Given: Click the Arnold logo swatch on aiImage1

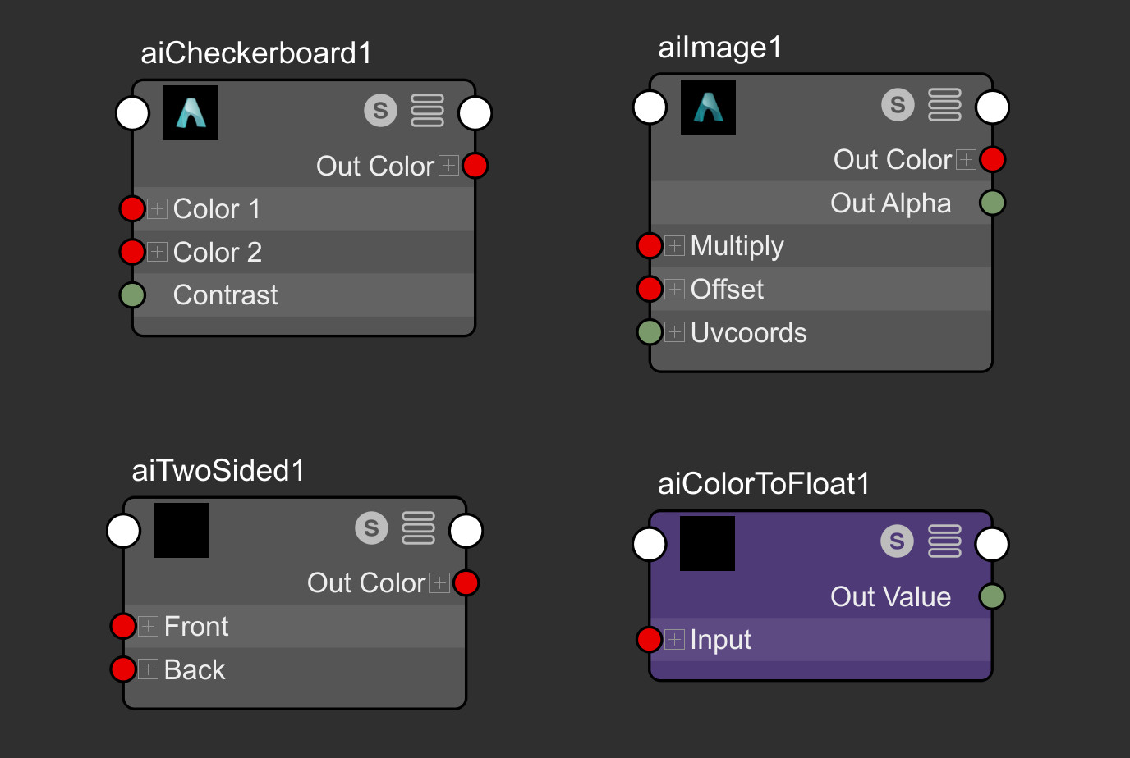Looking at the screenshot, I should click(708, 107).
